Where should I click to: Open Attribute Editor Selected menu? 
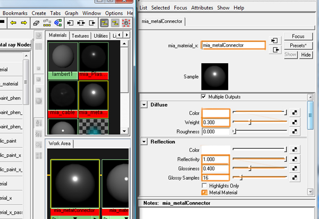click(161, 8)
